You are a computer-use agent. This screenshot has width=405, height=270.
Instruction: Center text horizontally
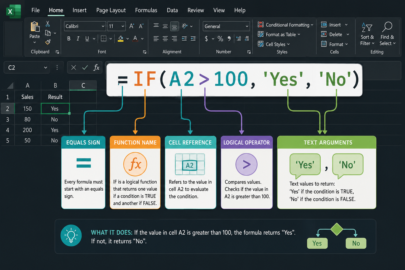coord(165,39)
